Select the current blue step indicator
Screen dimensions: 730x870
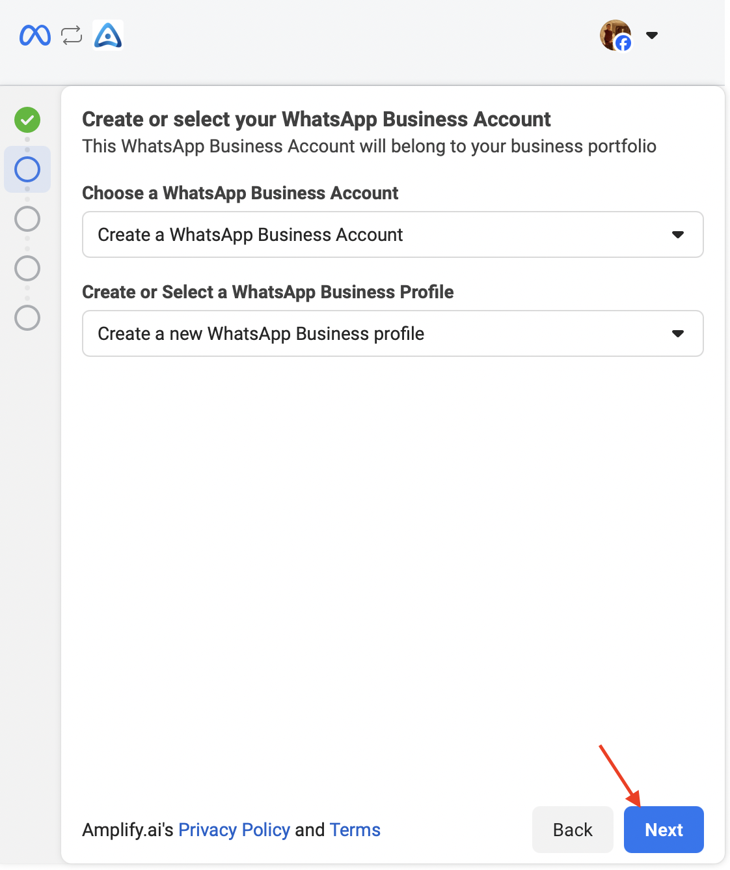coord(27,169)
